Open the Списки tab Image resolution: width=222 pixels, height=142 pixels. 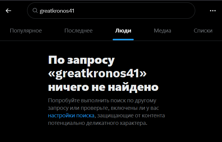[203, 31]
